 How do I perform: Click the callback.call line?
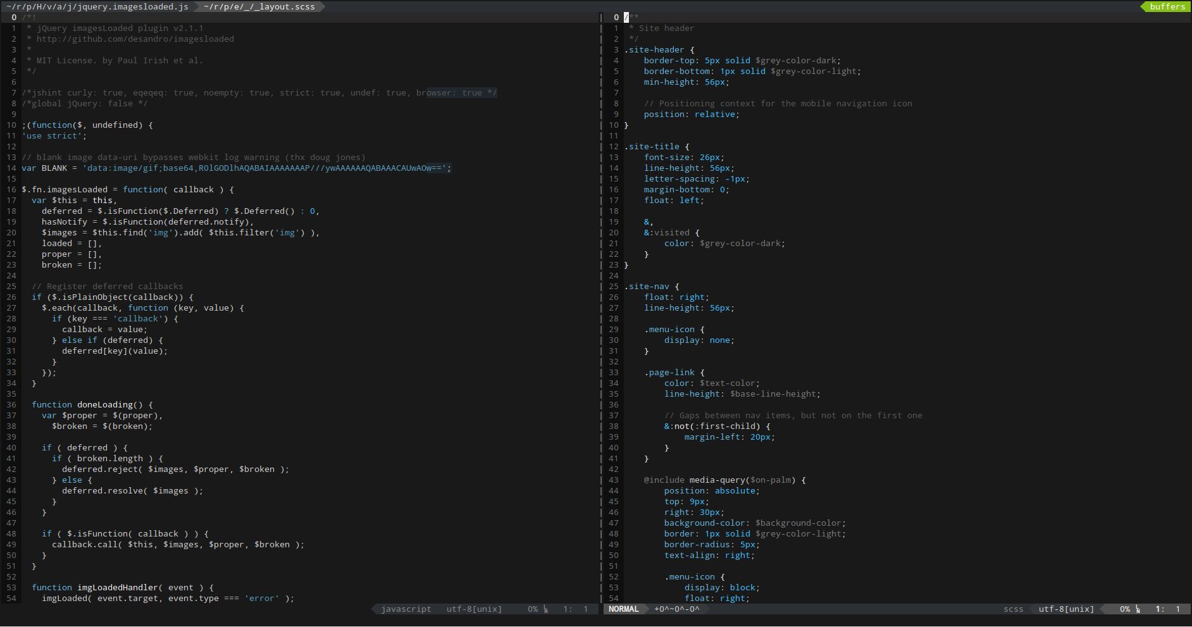click(x=178, y=544)
